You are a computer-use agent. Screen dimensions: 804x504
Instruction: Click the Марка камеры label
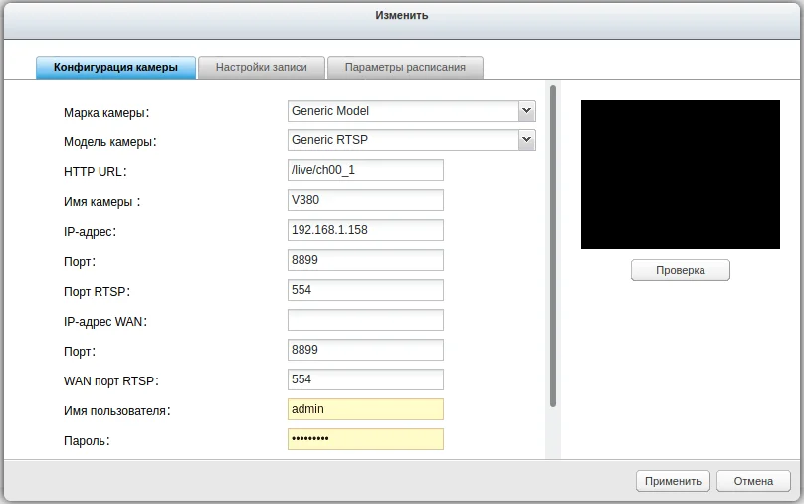tap(106, 113)
